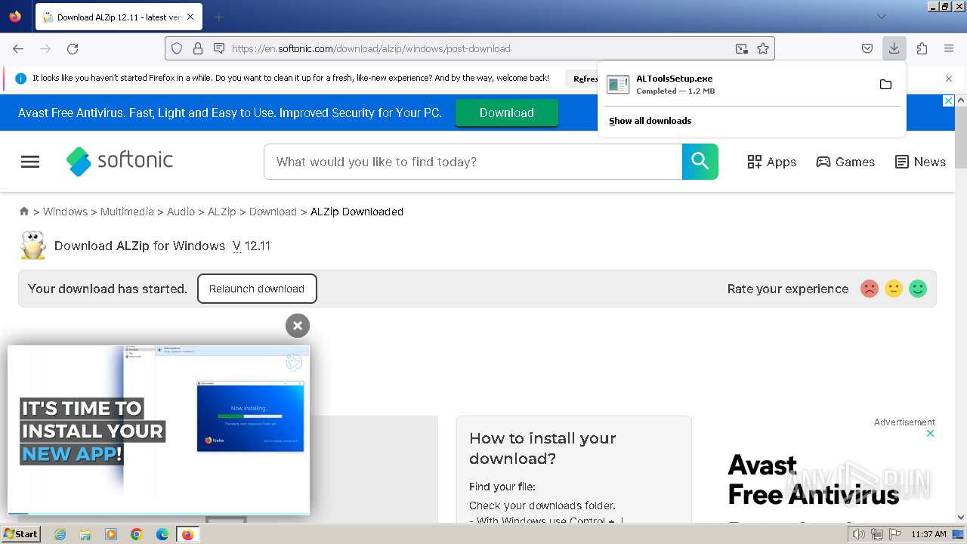Click the Firefox taskbar button

pyautogui.click(x=187, y=534)
